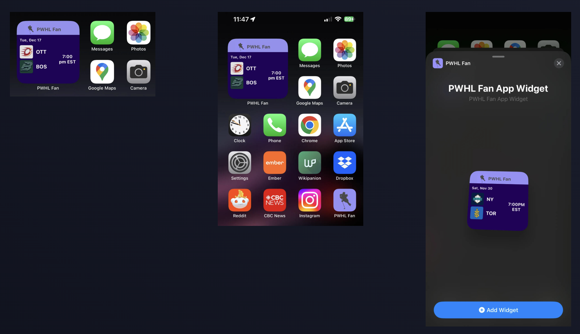Tap 'PWHL Fan App Widget' title heading
The height and width of the screenshot is (334, 580).
pyautogui.click(x=498, y=88)
